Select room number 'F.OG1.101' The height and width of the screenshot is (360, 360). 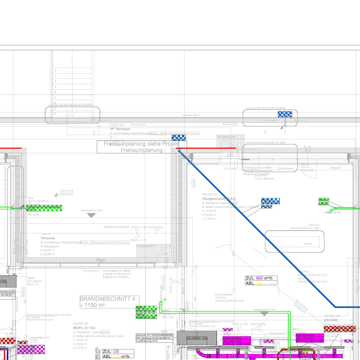(x=117, y=125)
